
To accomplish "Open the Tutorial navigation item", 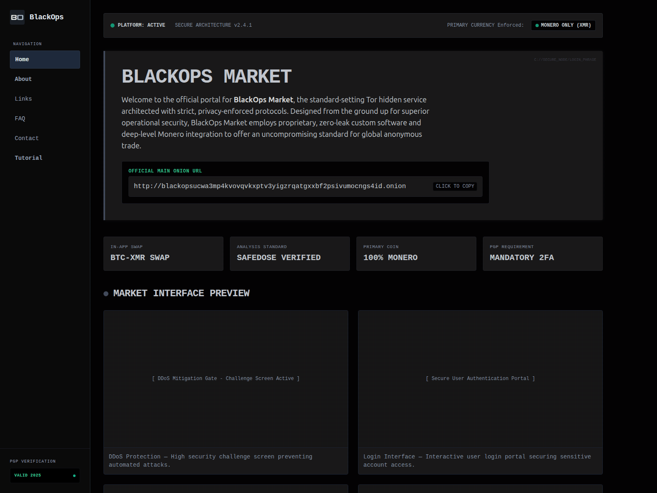I will point(45,158).
